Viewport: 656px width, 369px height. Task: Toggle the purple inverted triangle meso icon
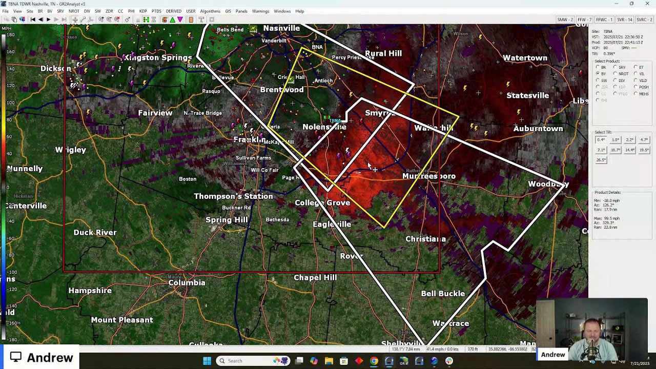180,19
